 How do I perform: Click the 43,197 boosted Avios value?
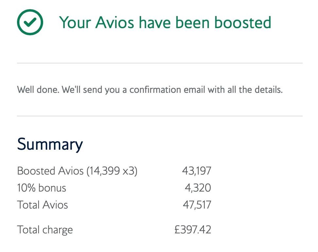(x=197, y=171)
